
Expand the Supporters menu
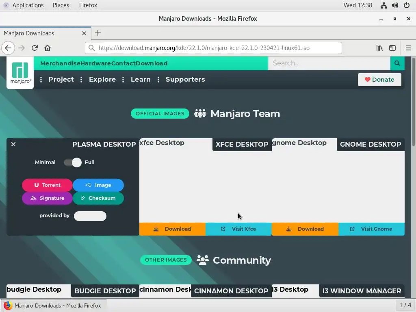[x=185, y=79]
